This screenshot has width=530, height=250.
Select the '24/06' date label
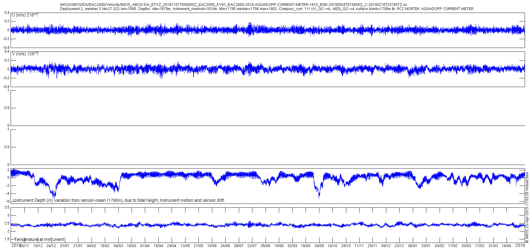225,246
